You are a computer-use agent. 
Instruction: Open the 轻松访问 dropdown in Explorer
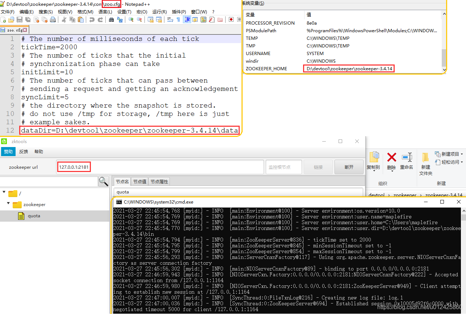point(448,162)
